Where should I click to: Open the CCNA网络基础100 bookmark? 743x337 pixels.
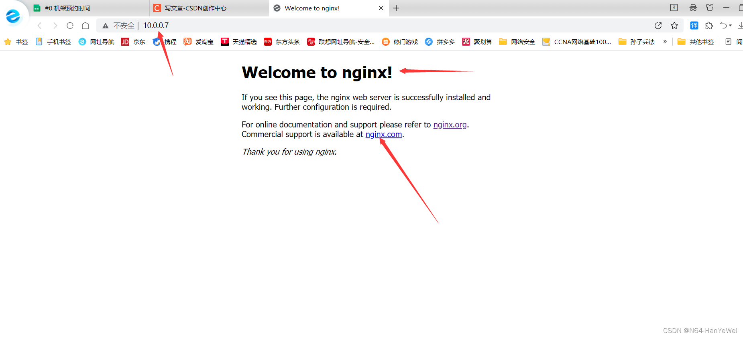[576, 42]
